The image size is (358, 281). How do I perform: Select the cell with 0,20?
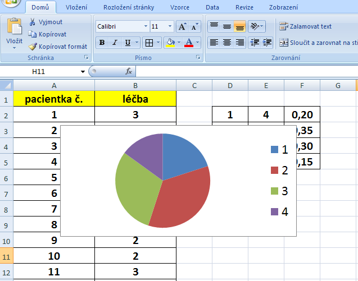pos(302,114)
